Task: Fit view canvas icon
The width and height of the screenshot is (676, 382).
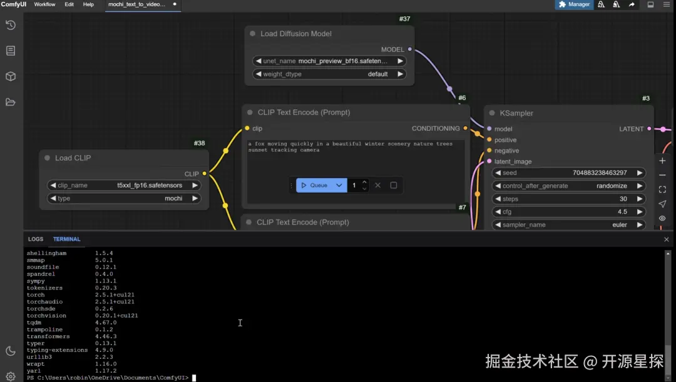Action: 663,189
